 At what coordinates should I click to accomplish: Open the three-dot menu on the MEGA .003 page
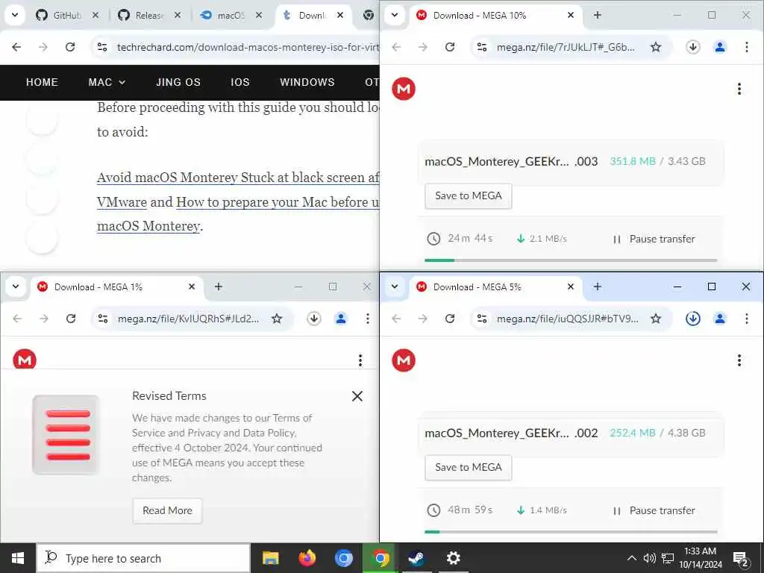point(739,89)
